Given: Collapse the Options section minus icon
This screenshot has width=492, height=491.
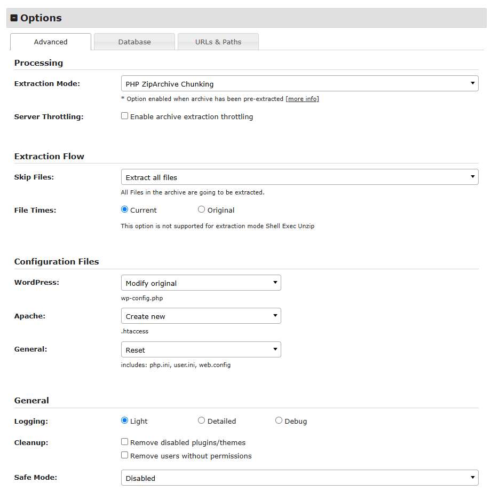Looking at the screenshot, I should click(14, 18).
